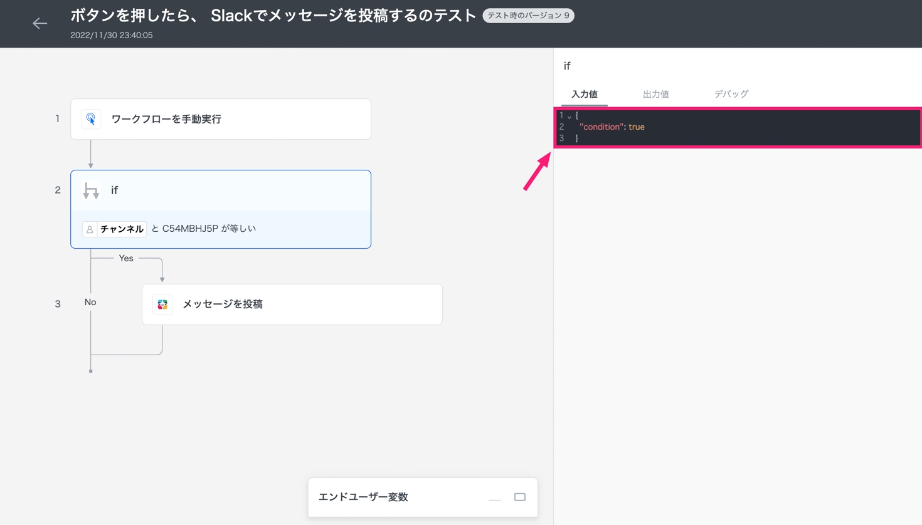This screenshot has width=922, height=525.
Task: Open the メッセージを投稿 step
Action: (x=292, y=304)
